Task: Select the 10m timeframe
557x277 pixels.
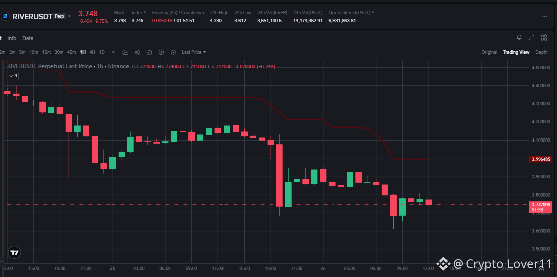Action: pos(34,52)
